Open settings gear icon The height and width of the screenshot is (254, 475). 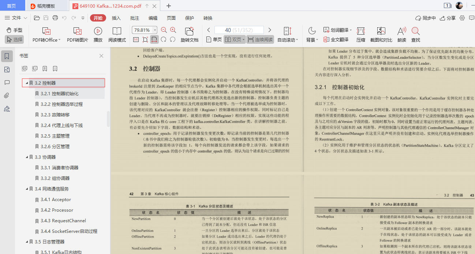(x=462, y=18)
